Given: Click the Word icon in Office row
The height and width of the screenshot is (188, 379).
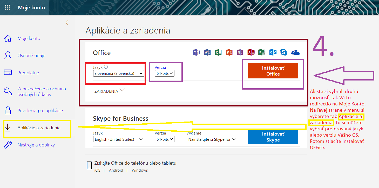Looking at the screenshot, I should (x=207, y=52).
